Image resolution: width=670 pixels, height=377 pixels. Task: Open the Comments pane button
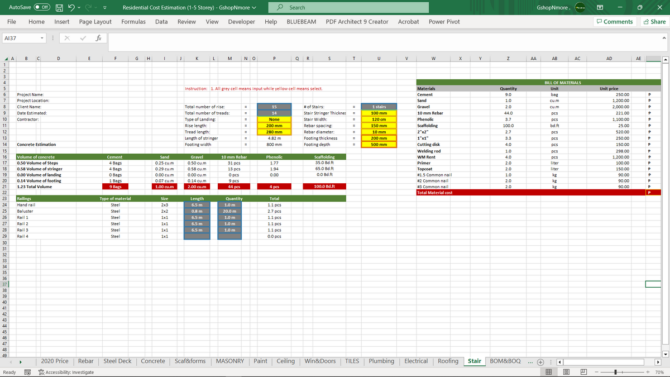click(615, 22)
